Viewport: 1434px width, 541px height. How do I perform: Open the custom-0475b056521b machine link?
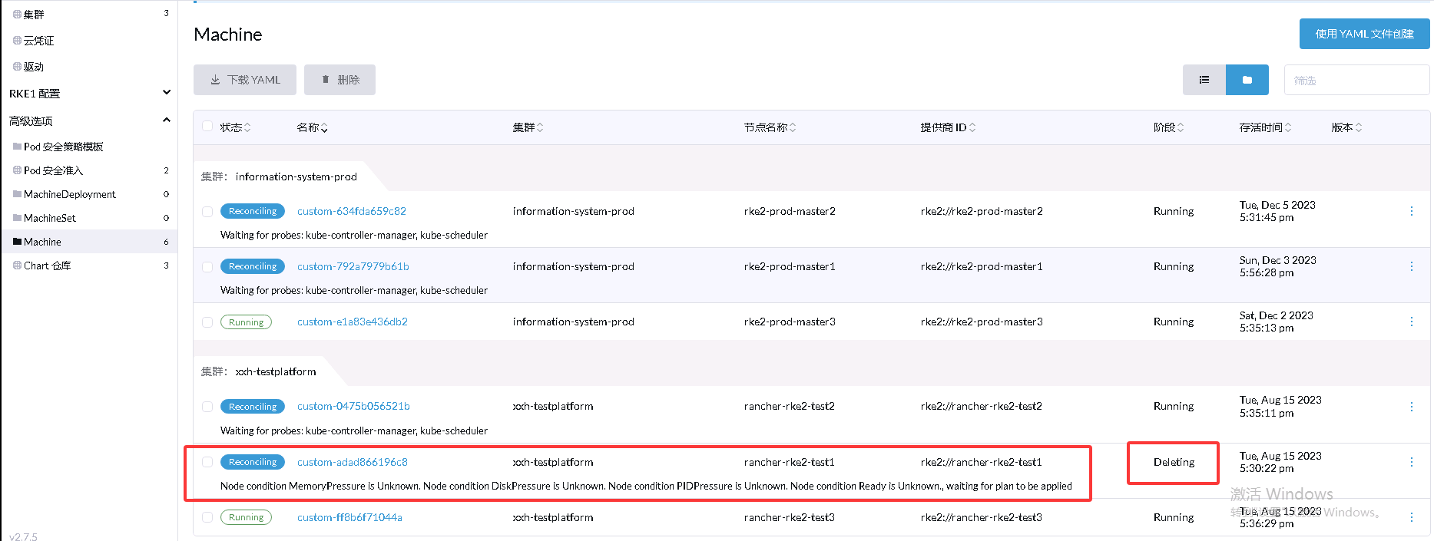pos(353,406)
